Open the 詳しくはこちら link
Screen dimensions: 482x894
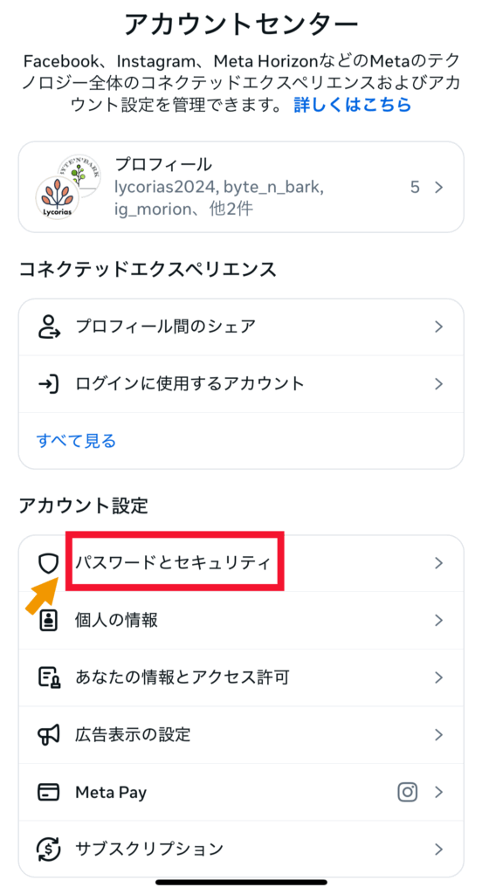[x=353, y=105]
